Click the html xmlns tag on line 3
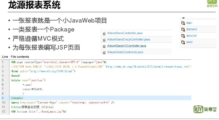The height and width of the screenshot is (120, 219). point(43,71)
